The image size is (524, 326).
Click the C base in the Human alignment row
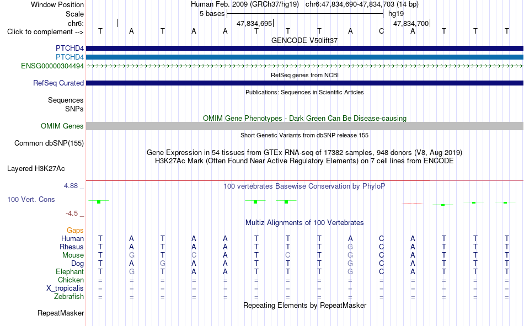coord(381,238)
